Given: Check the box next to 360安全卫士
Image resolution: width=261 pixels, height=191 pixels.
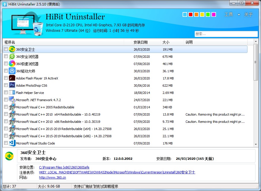Looking at the screenshot, I should (x=5, y=49).
